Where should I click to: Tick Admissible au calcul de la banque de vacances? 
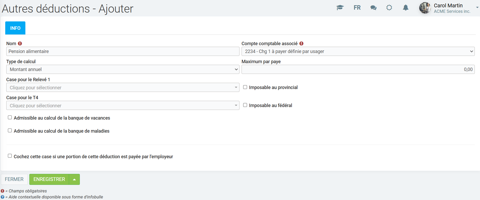(x=10, y=118)
